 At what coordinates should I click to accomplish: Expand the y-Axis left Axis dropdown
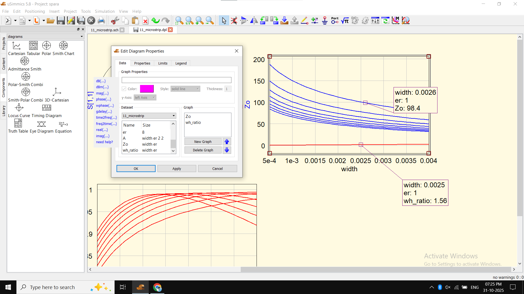(145, 98)
